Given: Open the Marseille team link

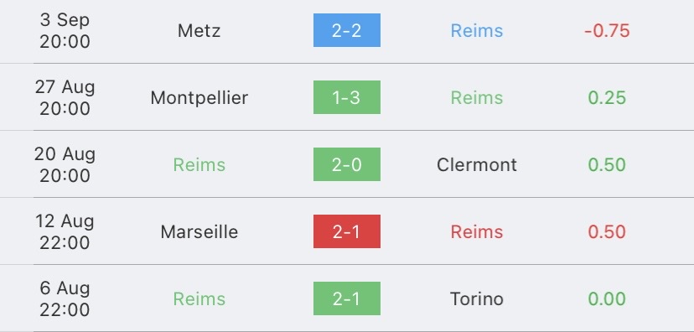Looking at the screenshot, I should 199,232.
